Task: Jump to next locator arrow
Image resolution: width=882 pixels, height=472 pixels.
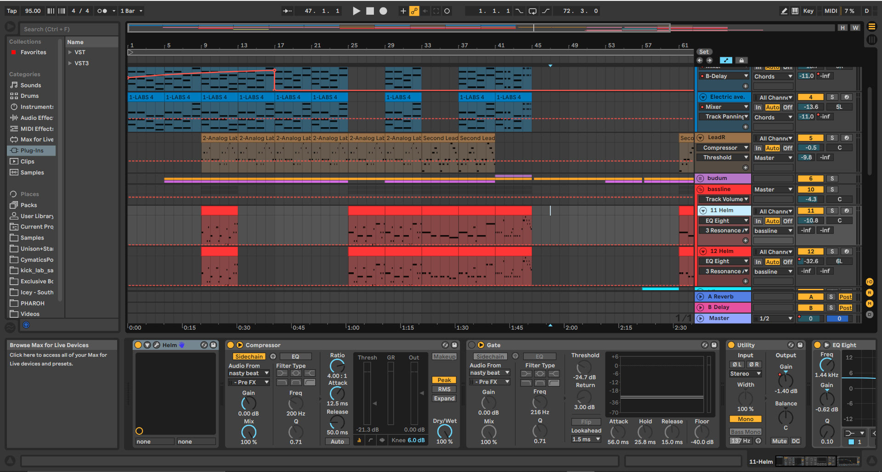Action: [709, 60]
